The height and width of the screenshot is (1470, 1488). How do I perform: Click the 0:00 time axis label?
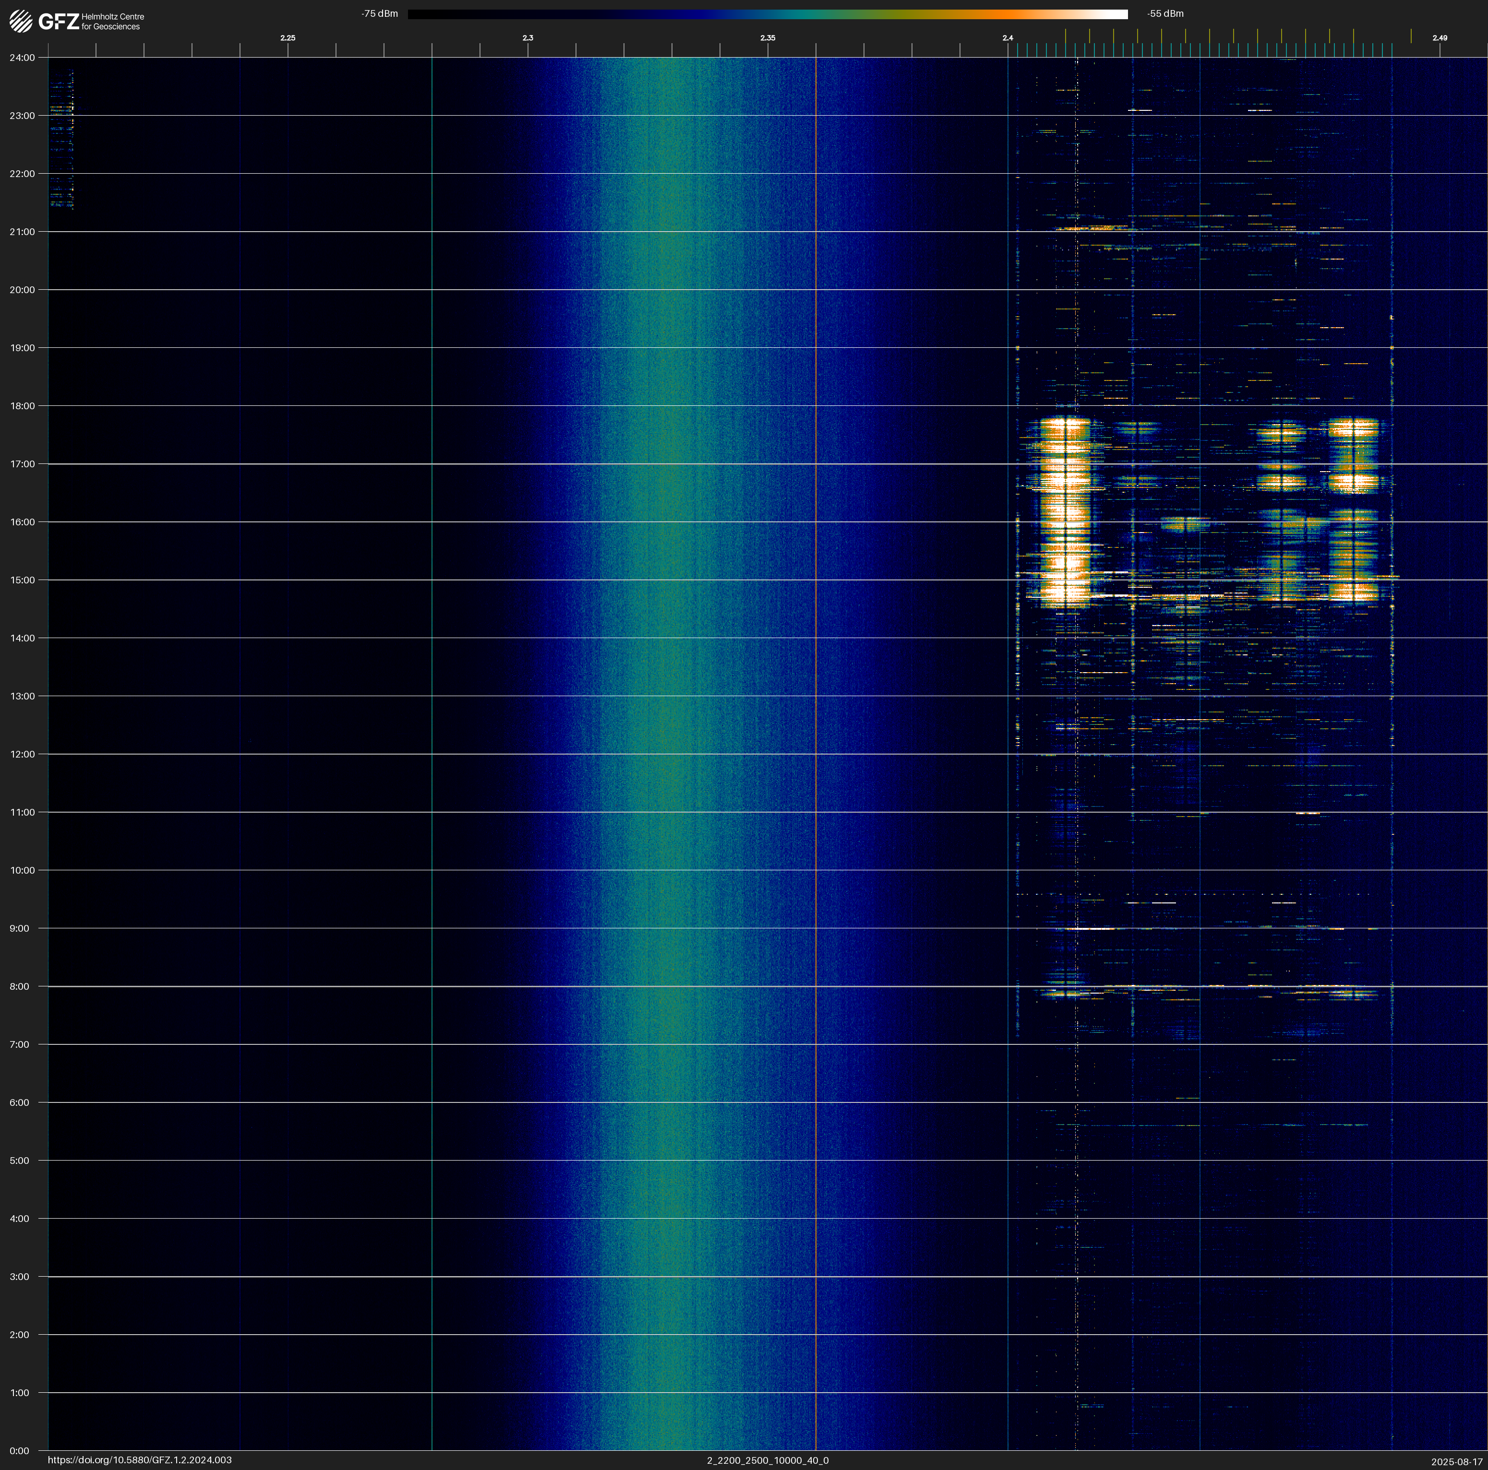pyautogui.click(x=20, y=1451)
